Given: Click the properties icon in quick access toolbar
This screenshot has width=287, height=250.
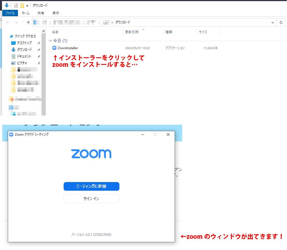Looking at the screenshot, I should 16,6.
